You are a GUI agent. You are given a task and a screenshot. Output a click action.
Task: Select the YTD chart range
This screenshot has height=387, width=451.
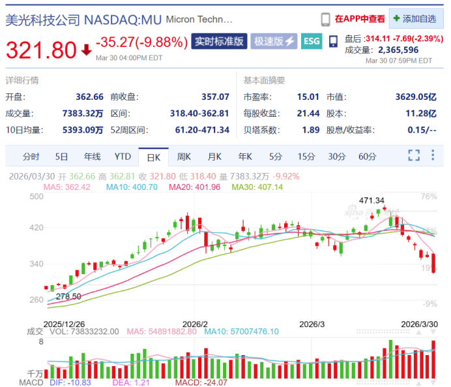[123, 157]
